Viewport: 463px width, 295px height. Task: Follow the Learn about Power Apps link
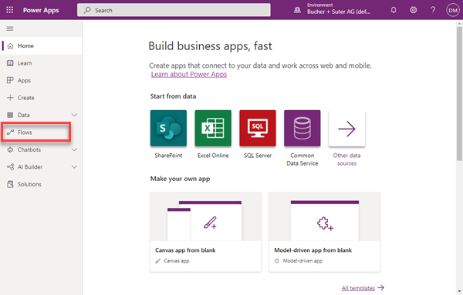tap(189, 74)
